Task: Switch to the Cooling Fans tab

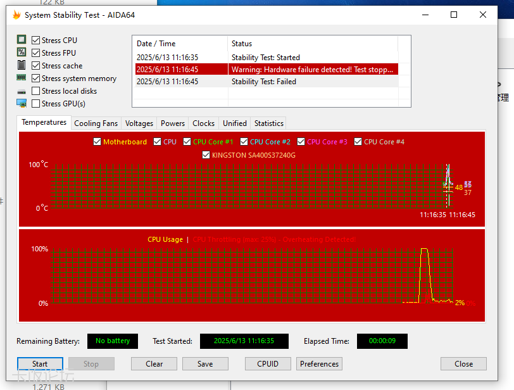Action: (x=96, y=123)
